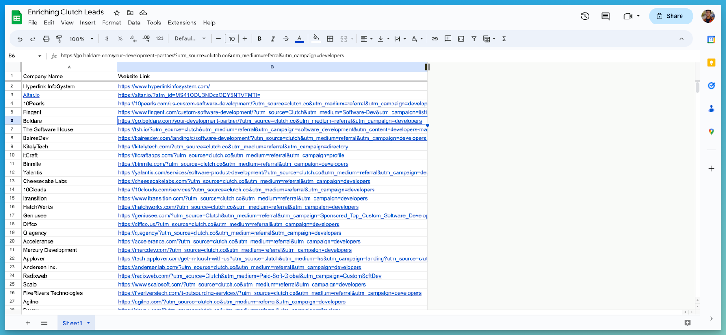View the cloud document status icon
Viewport: 726px width, 335px height.
pos(143,13)
